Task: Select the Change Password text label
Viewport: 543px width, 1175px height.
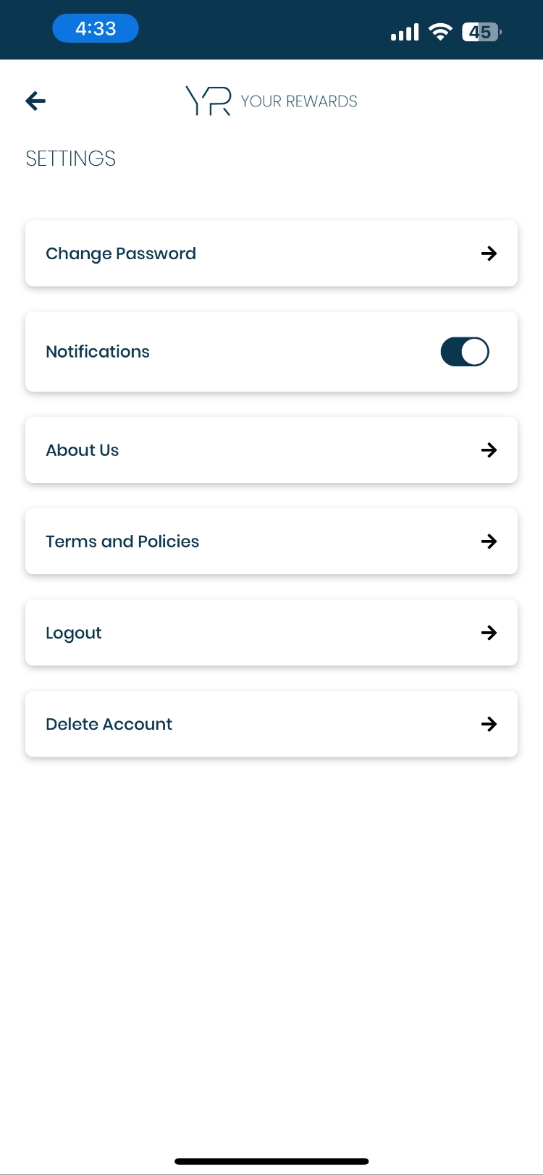Action: [121, 253]
